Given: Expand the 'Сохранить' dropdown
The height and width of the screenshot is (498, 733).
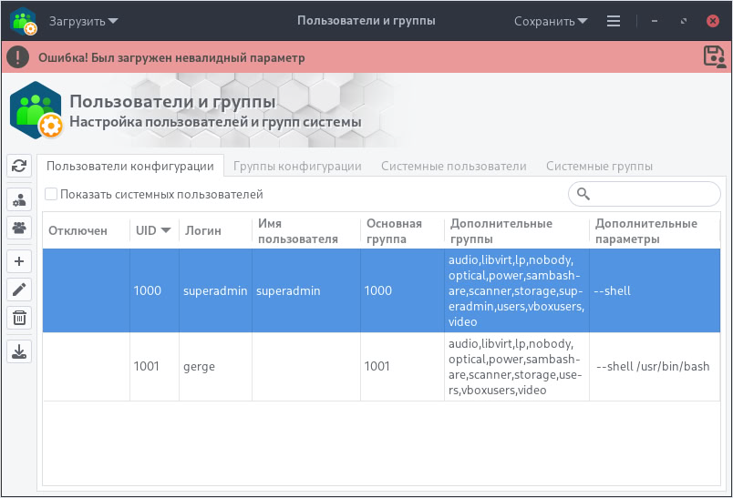Looking at the screenshot, I should tap(550, 20).
